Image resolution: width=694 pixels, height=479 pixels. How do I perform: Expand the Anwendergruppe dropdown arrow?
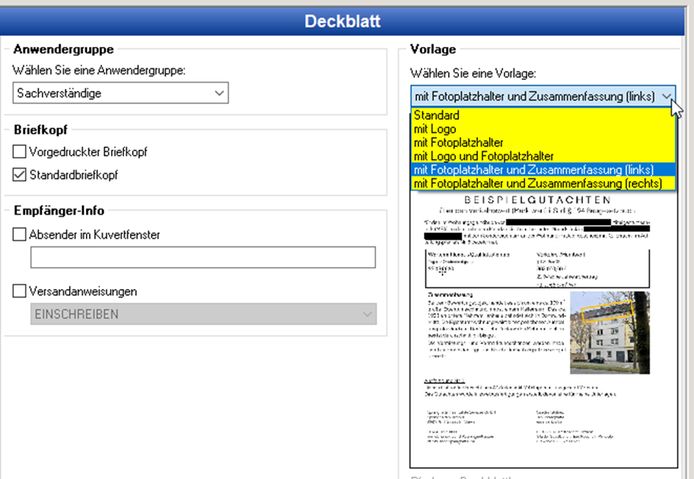(219, 93)
